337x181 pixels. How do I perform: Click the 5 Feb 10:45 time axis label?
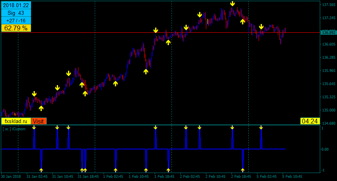pyautogui.click(x=292, y=177)
